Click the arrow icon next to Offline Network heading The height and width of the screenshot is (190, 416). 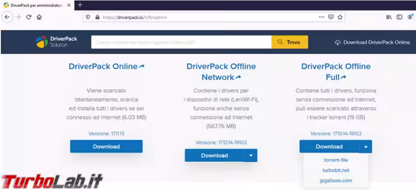point(238,77)
